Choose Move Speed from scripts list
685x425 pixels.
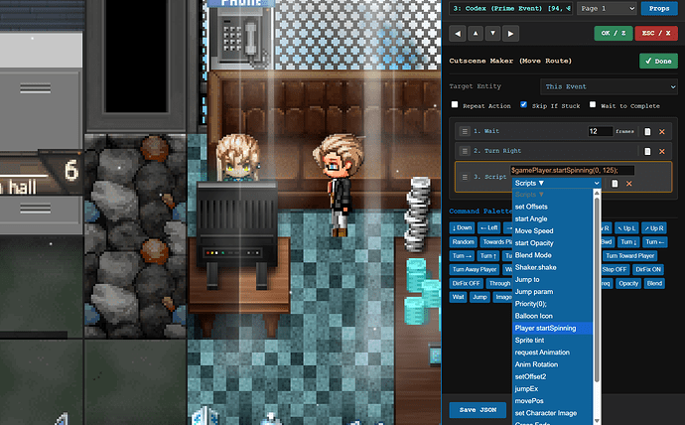[553, 231]
